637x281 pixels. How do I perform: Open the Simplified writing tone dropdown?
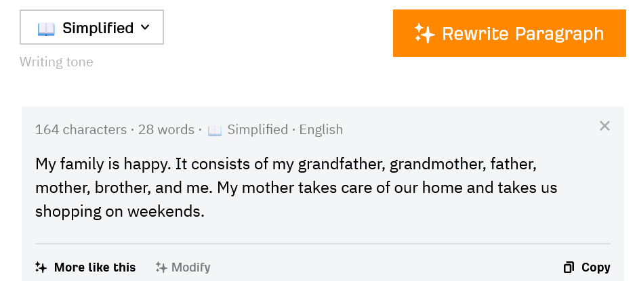click(91, 27)
